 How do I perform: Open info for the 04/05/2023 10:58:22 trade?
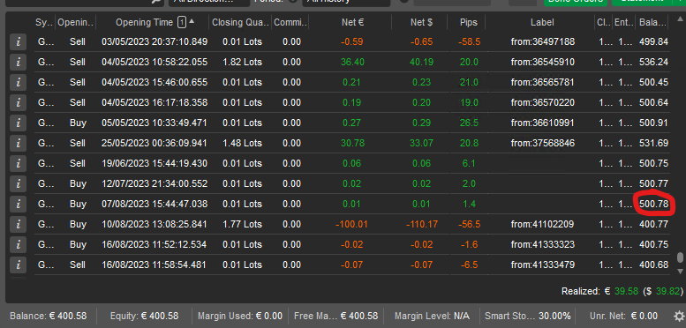(x=18, y=62)
